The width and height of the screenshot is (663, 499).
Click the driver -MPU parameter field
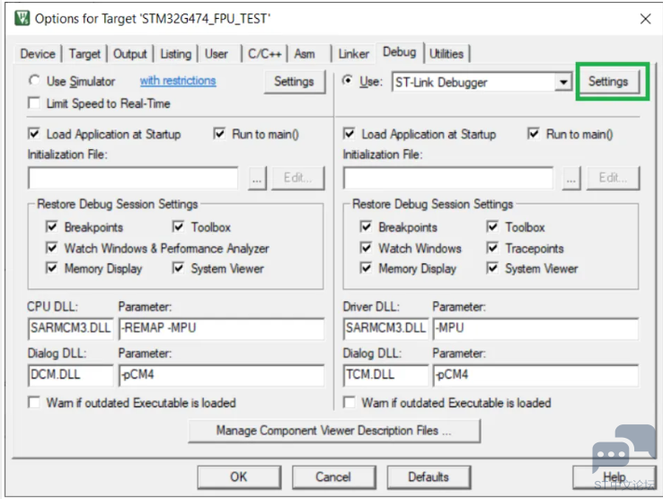click(x=535, y=329)
